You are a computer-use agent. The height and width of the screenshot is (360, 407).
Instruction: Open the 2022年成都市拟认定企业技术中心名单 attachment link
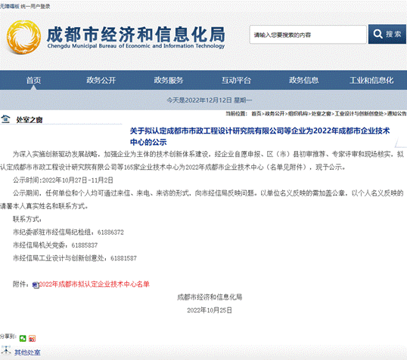(x=95, y=284)
